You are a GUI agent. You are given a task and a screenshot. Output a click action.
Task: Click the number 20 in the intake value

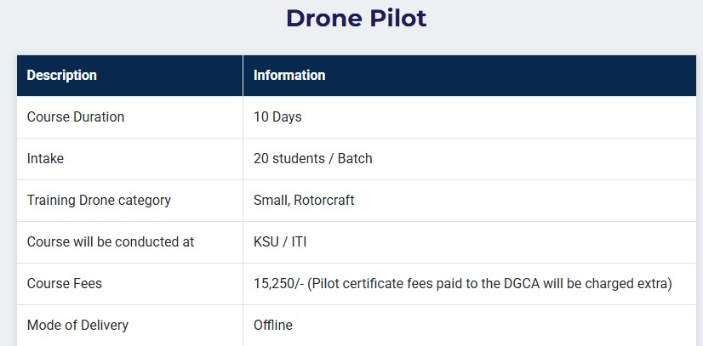[261, 159]
